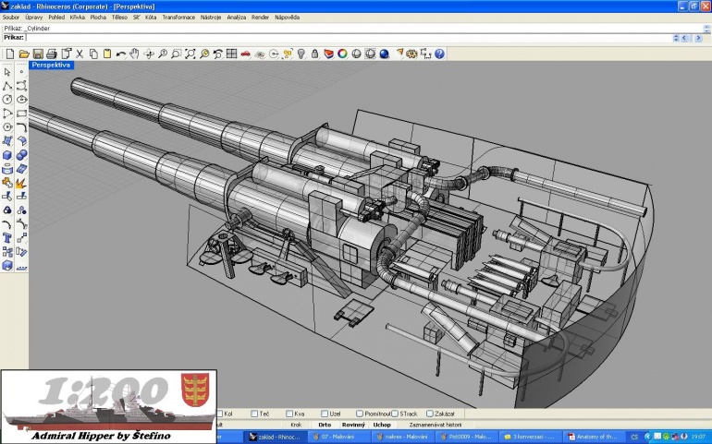Viewport: 712px width, 444px height.
Task: Open the Pohled menu
Action: point(56,18)
